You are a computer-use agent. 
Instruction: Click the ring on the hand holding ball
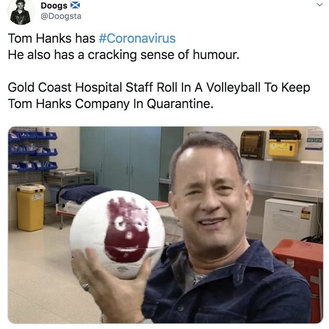point(86,287)
